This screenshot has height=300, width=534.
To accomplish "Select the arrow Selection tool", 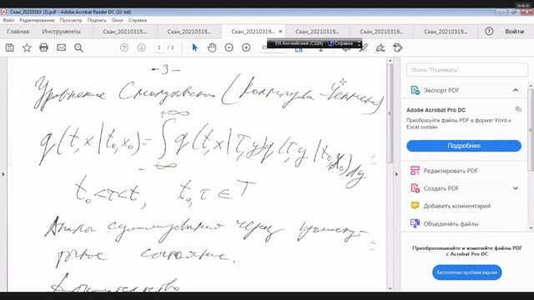I will (x=194, y=47).
